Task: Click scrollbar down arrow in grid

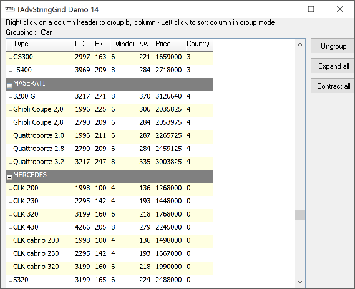Action: click(x=300, y=282)
